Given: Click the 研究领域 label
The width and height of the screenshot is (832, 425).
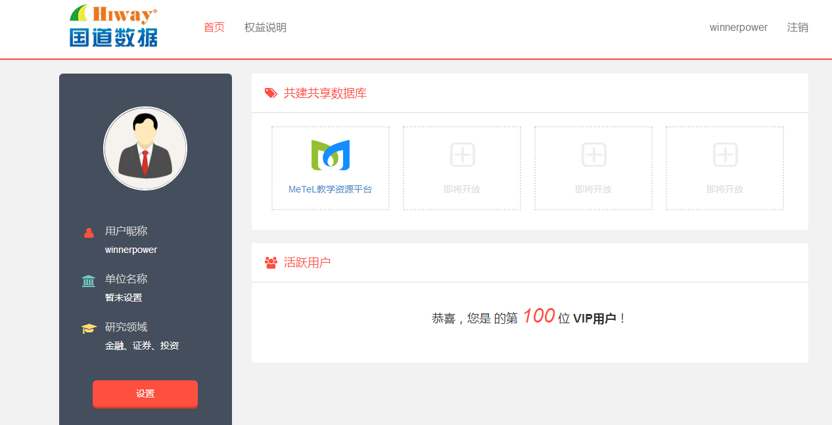Looking at the screenshot, I should tap(126, 327).
